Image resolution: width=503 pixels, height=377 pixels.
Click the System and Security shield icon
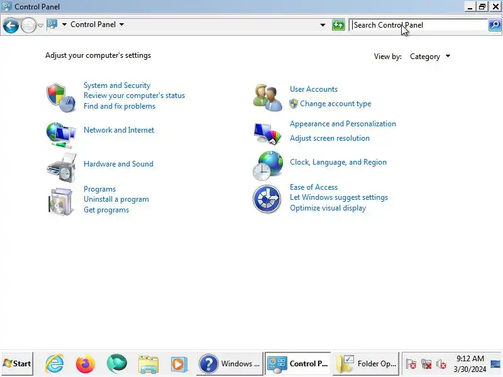(x=60, y=97)
